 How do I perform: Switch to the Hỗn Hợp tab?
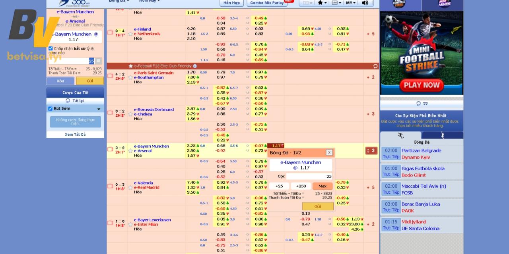pyautogui.click(x=231, y=3)
